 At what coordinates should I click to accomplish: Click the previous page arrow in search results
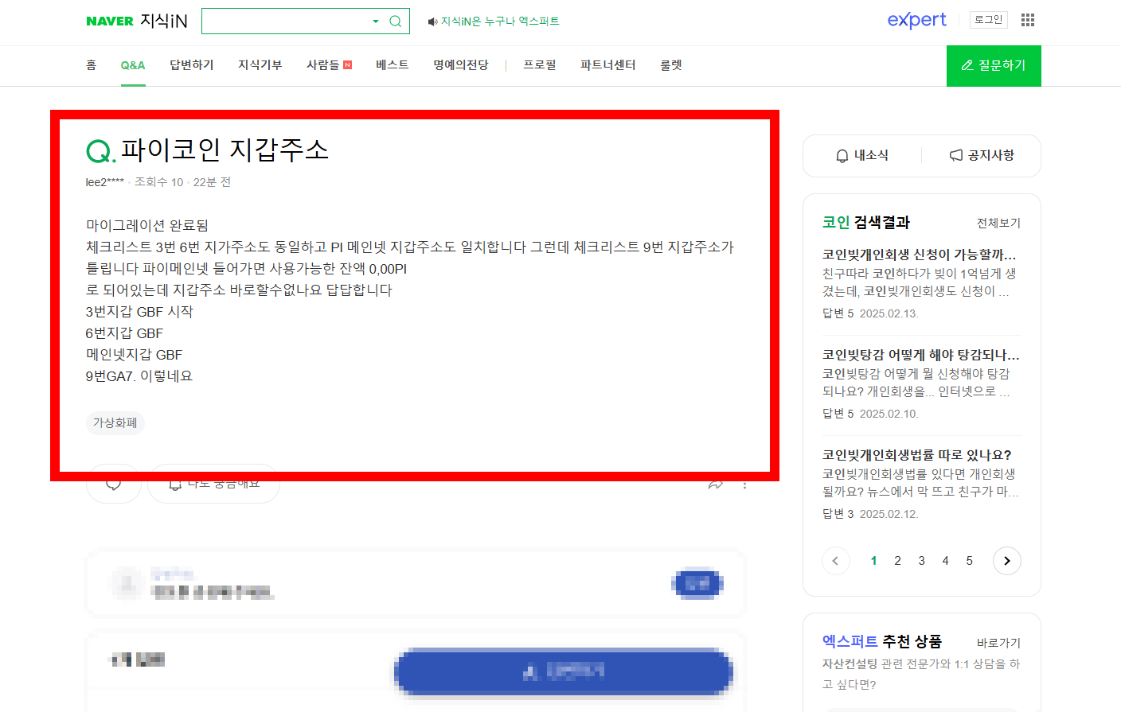pyautogui.click(x=835, y=561)
